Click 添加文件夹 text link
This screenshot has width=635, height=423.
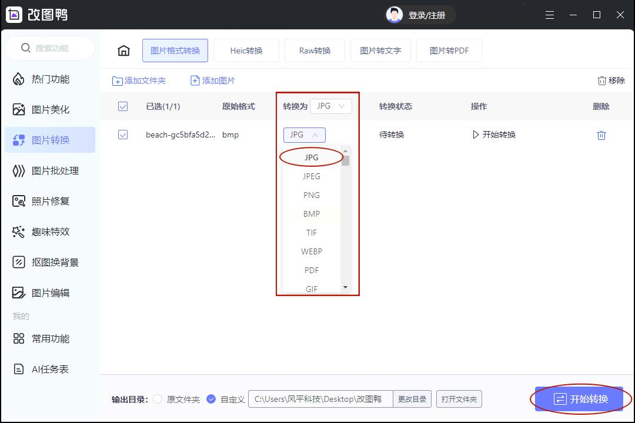[145, 80]
